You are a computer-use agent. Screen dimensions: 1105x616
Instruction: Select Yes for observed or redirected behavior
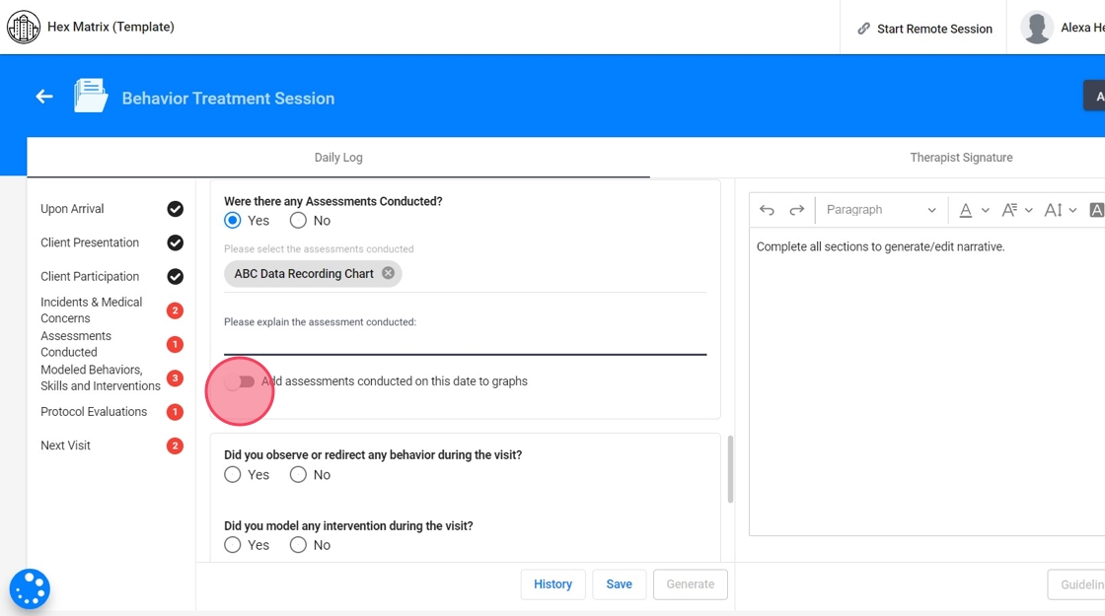pyautogui.click(x=233, y=475)
